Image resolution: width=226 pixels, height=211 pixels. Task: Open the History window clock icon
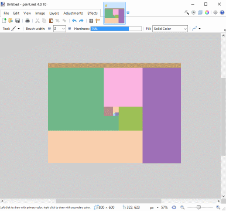(x=193, y=12)
